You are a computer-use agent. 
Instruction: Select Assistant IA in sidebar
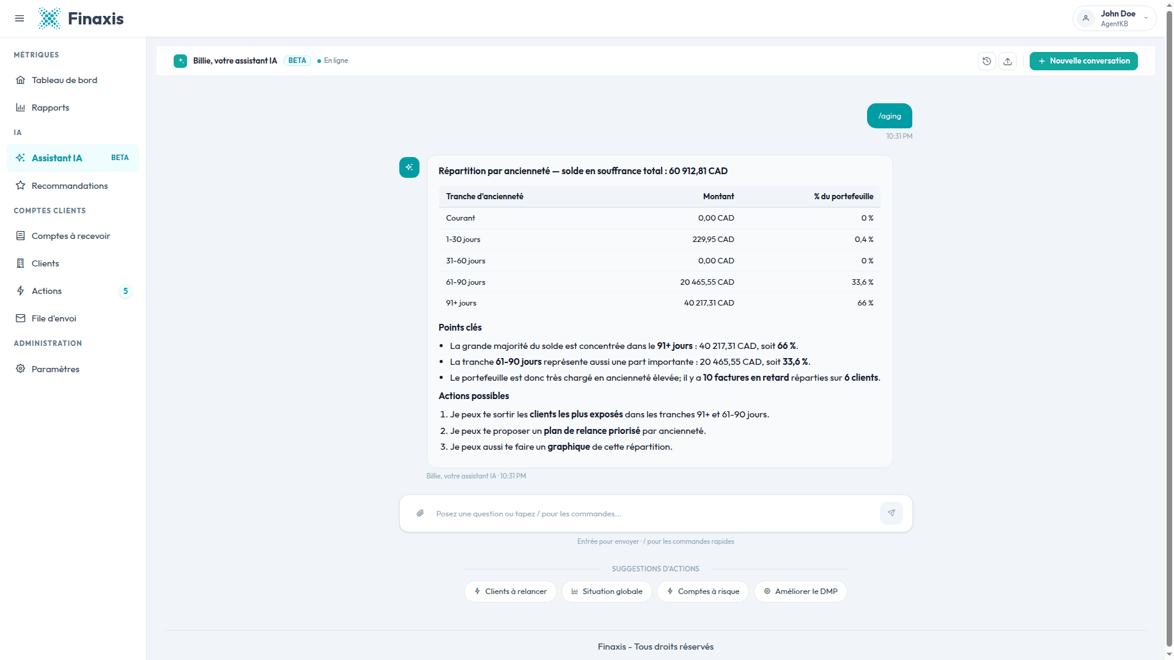tap(73, 158)
